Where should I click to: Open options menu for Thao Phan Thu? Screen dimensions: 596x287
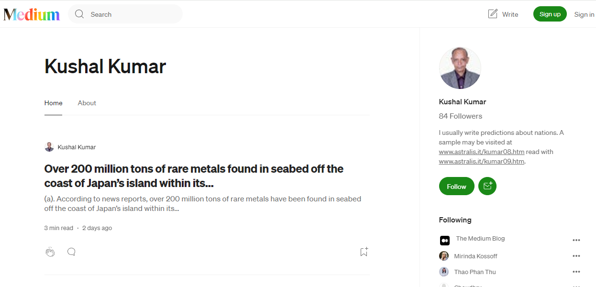[576, 272]
